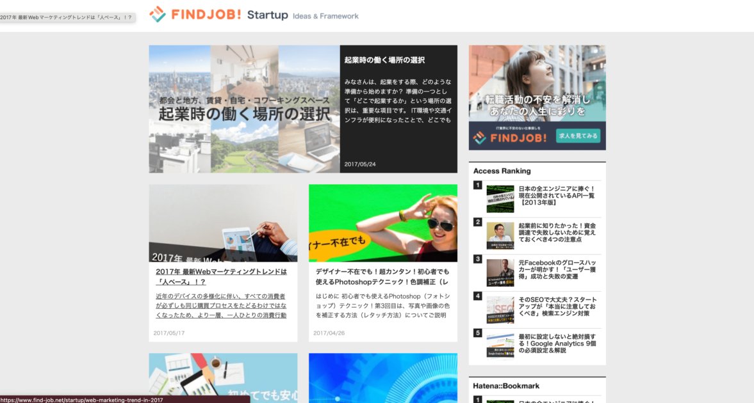The width and height of the screenshot is (754, 403).
Task: Click the FINDJOB! logo icon in header
Action: coord(157,15)
